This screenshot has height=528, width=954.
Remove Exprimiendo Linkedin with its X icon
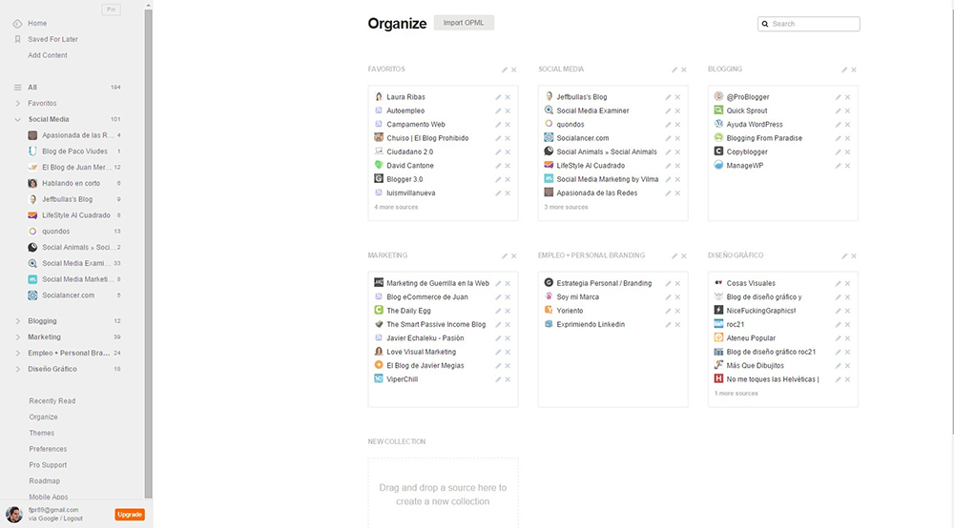click(x=678, y=325)
